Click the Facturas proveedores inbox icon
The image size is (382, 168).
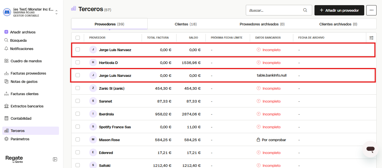(x=6, y=73)
